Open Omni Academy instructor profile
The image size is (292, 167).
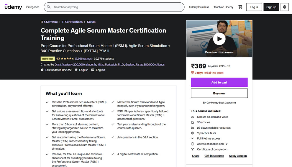click(x=76, y=65)
